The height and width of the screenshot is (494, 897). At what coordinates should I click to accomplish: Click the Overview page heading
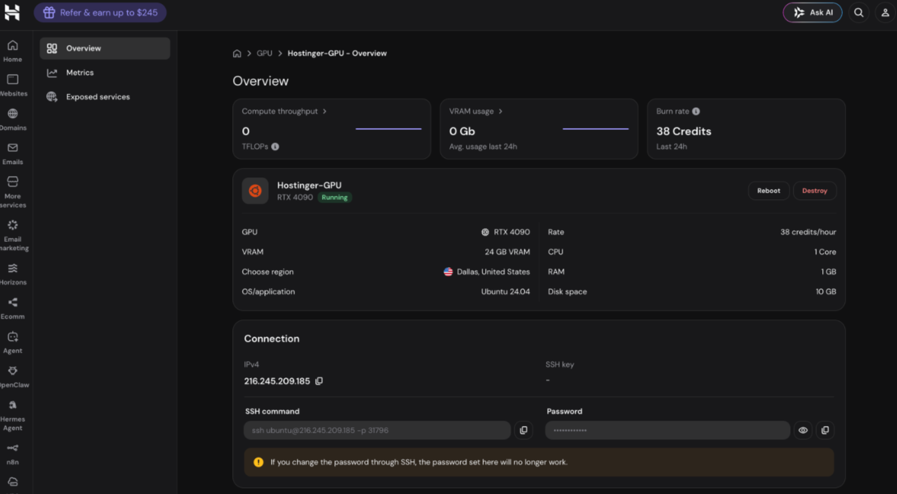[260, 81]
